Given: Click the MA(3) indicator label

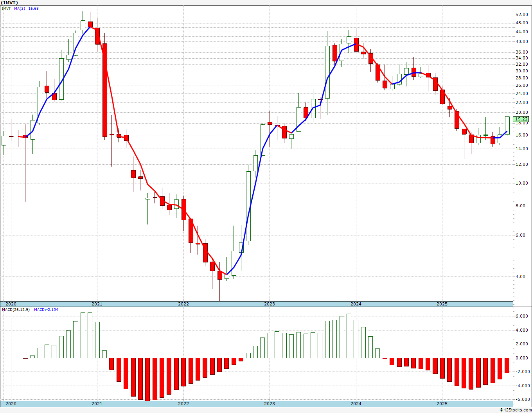Looking at the screenshot, I should click(x=20, y=8).
